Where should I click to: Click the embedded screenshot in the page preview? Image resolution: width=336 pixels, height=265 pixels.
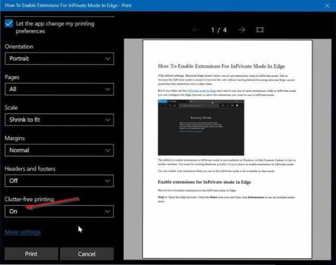coord(201,127)
